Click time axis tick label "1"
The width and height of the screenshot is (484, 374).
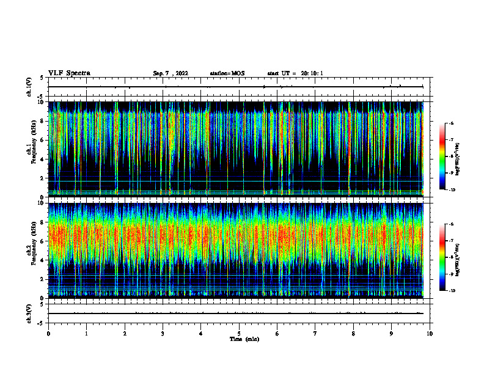tap(87, 334)
